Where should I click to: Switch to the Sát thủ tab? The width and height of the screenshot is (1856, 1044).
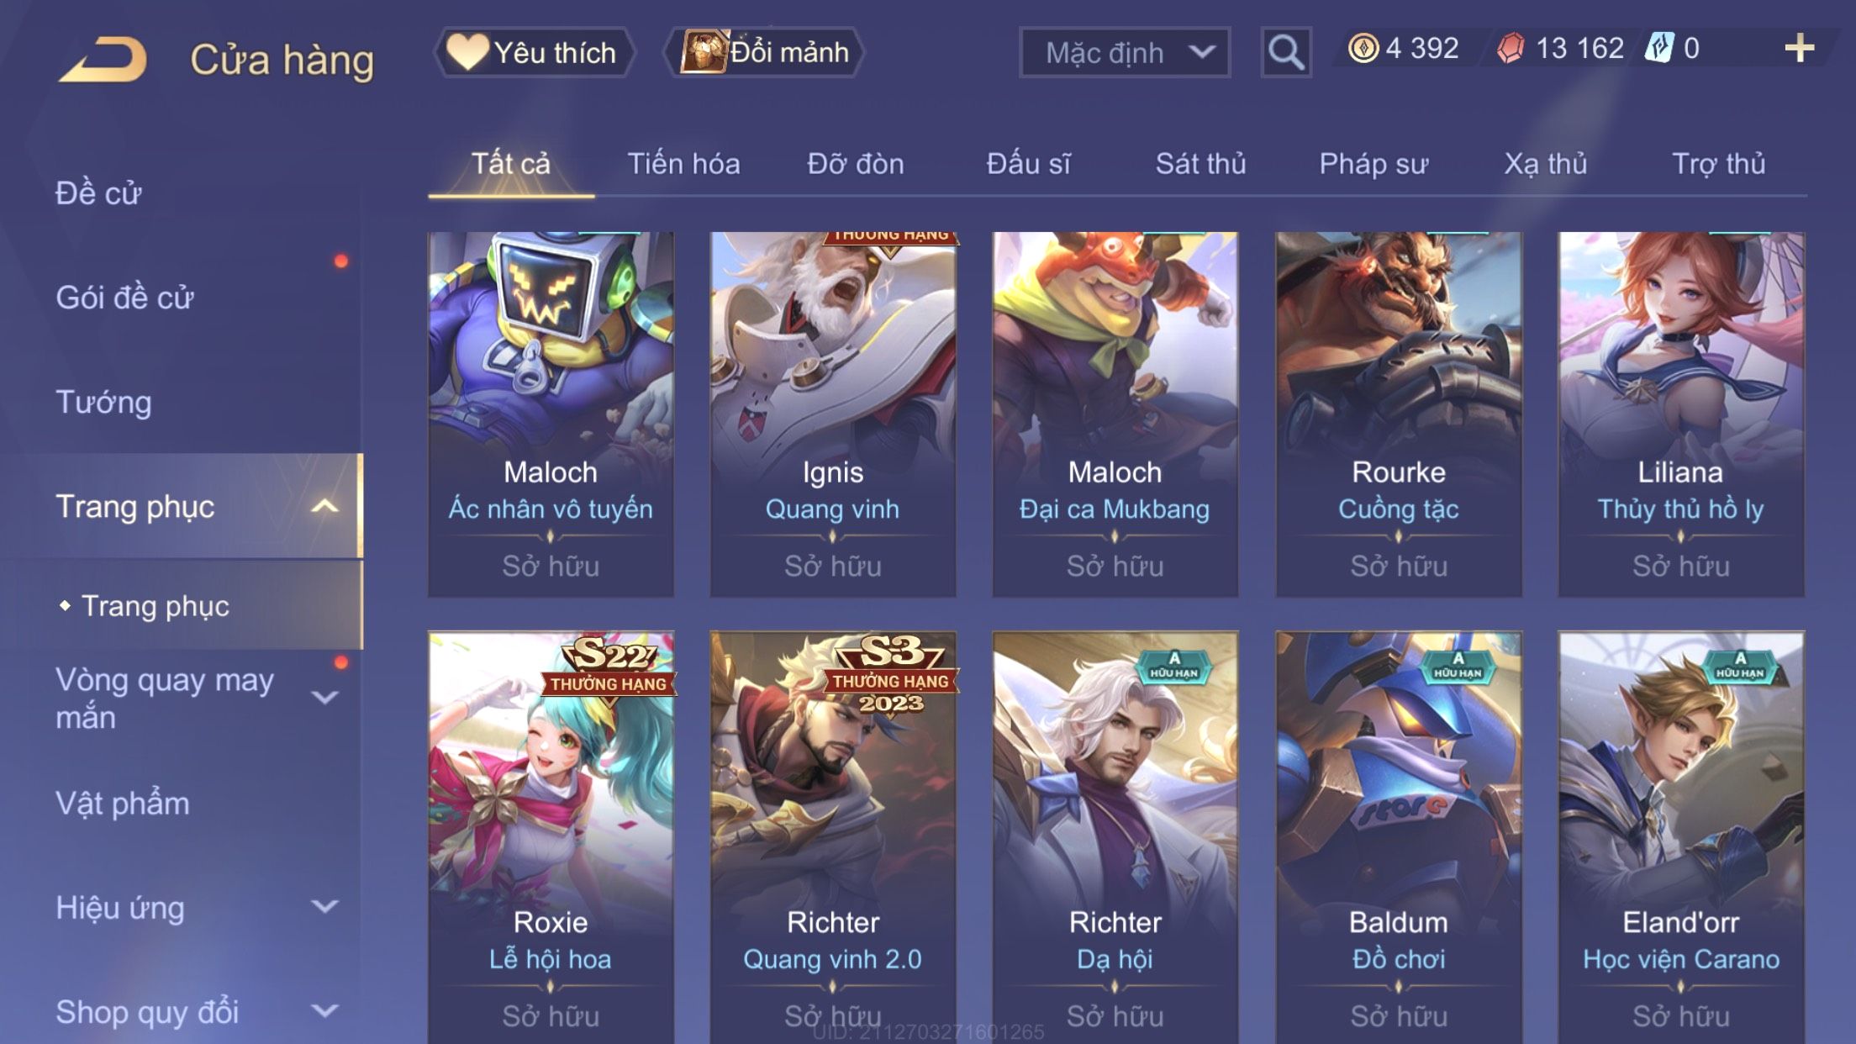pos(1200,164)
